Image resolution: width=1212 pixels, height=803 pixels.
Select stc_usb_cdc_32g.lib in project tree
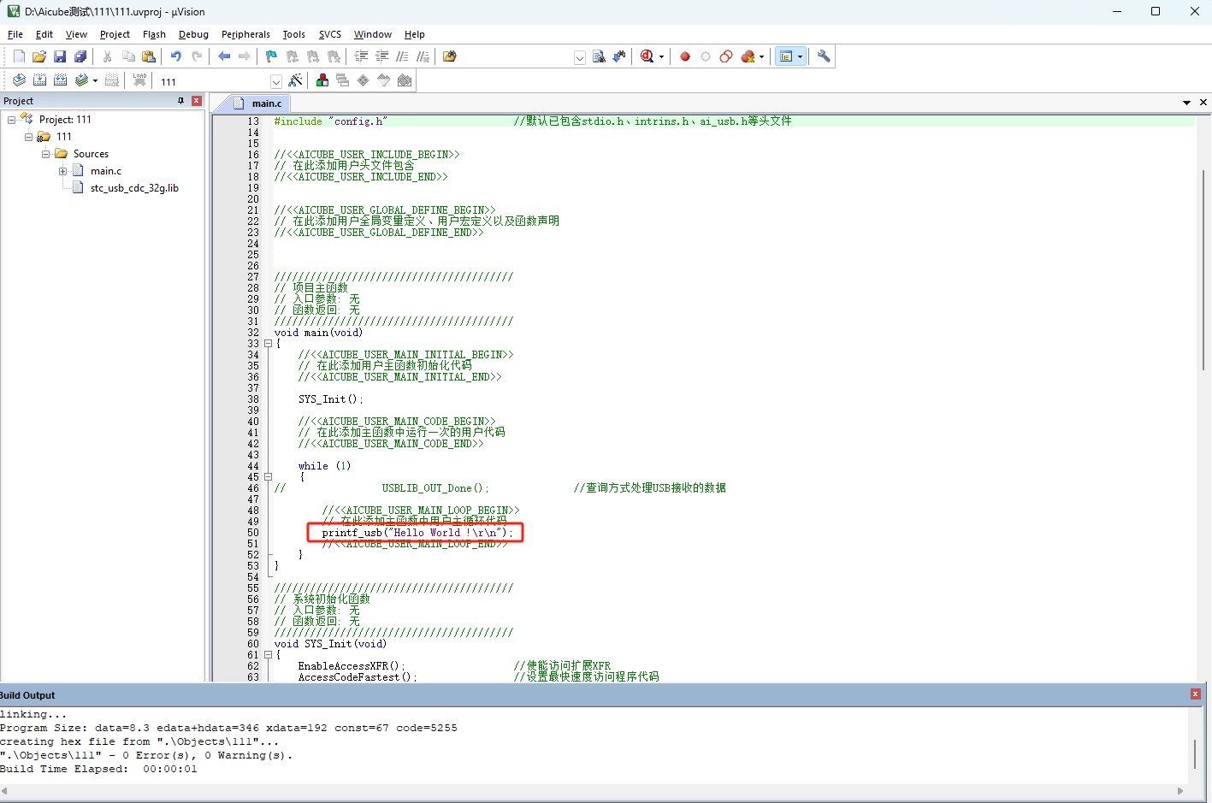[x=134, y=188]
